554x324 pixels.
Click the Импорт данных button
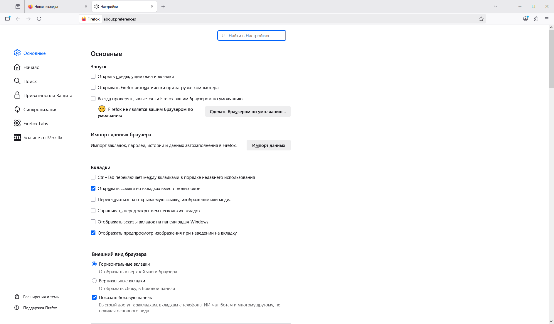click(x=269, y=145)
